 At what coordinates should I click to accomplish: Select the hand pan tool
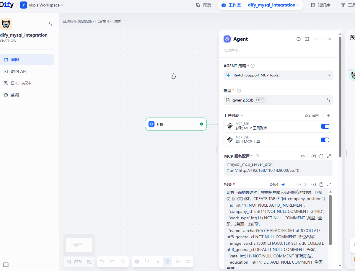point(167,262)
